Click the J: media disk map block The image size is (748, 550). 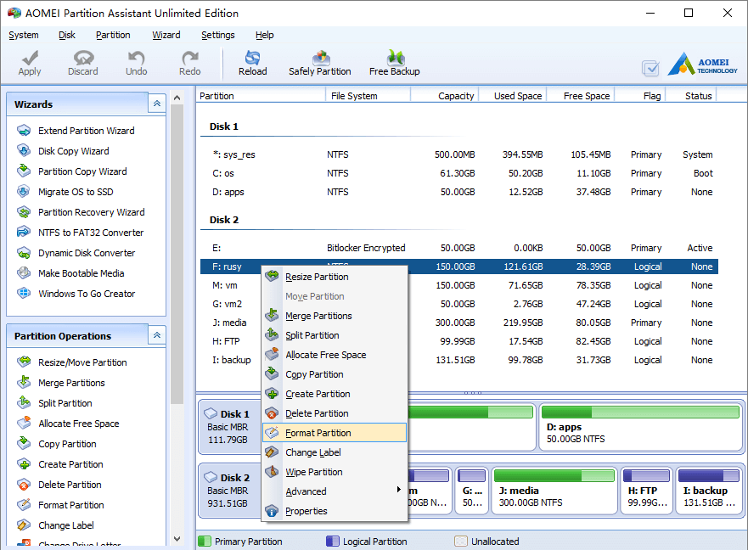(x=554, y=491)
